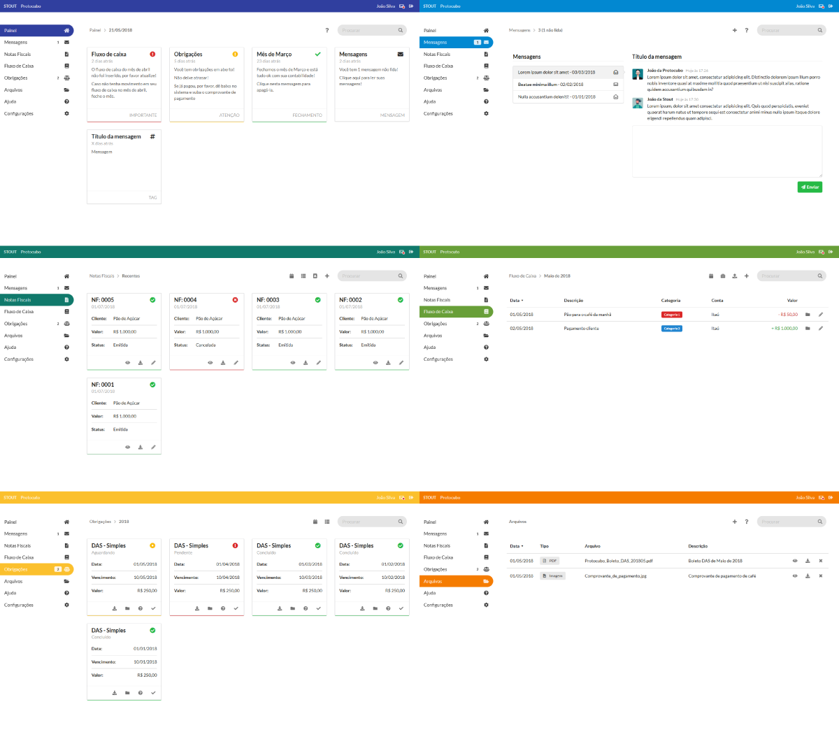
Task: Select the eye preview icon on NF: 0003
Action: [292, 363]
